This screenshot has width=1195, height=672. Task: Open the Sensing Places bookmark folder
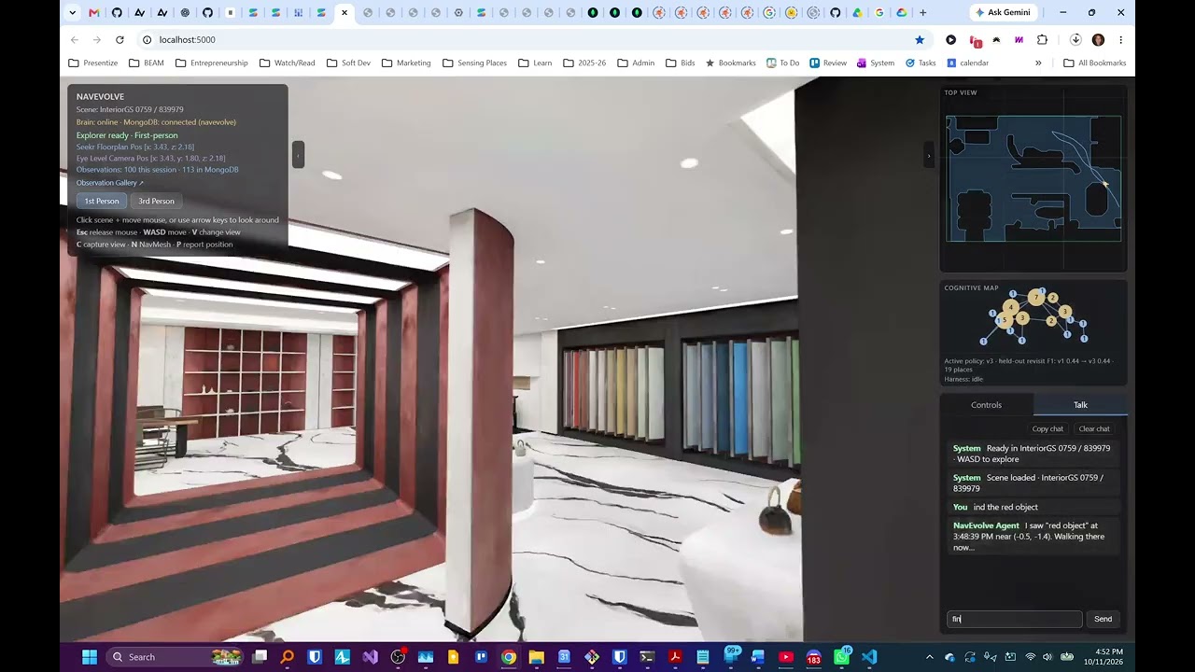click(474, 63)
